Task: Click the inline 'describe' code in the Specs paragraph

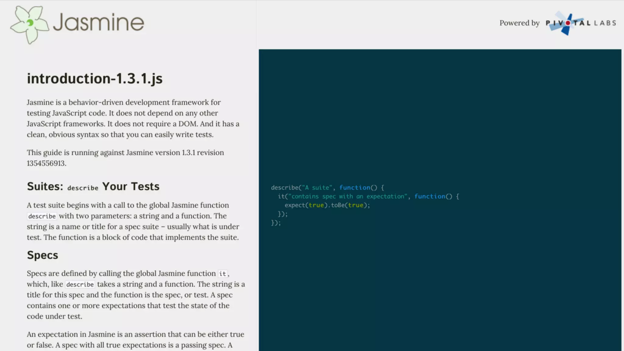Action: click(80, 285)
